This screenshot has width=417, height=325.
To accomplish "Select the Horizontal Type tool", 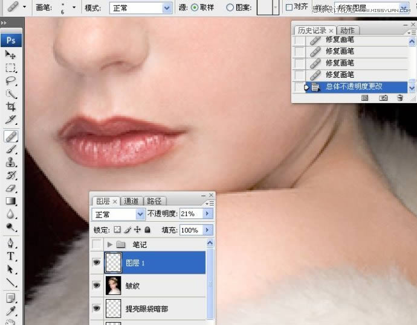I will tap(11, 256).
